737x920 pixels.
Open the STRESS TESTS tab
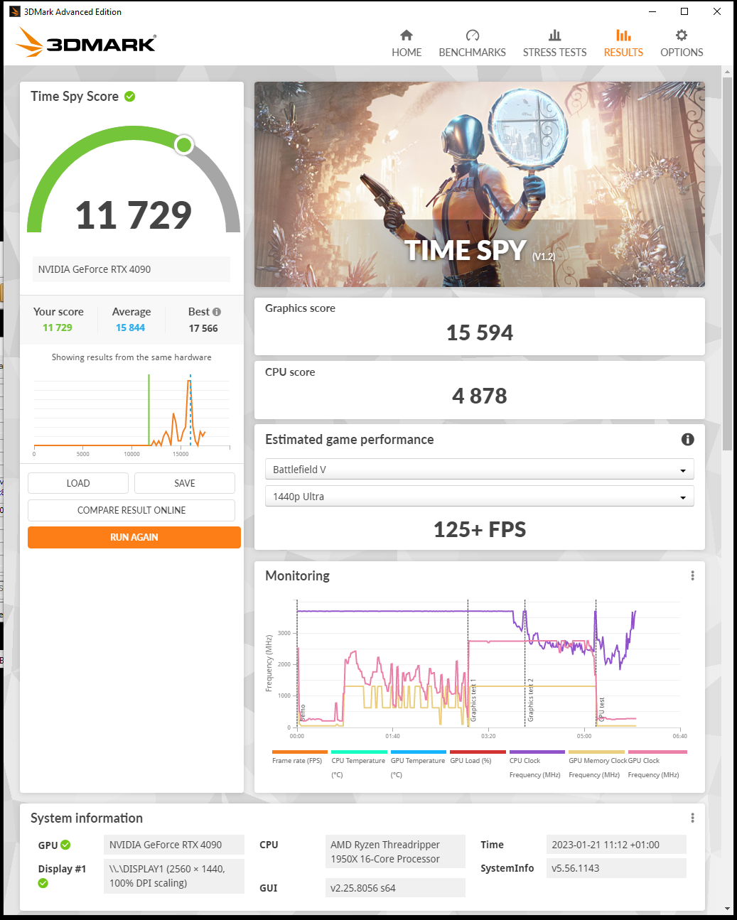554,44
